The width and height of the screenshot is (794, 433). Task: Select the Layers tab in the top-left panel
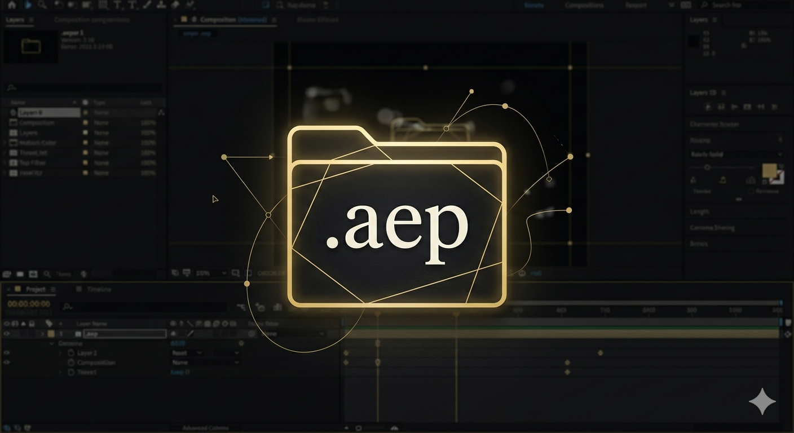(15, 20)
